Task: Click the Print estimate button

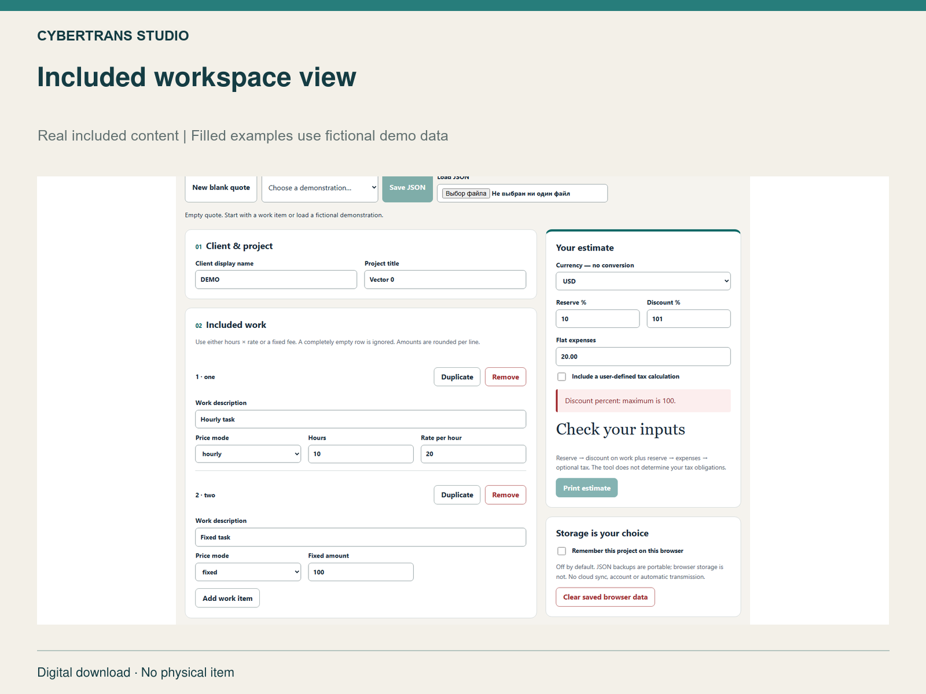Action: pyautogui.click(x=587, y=488)
